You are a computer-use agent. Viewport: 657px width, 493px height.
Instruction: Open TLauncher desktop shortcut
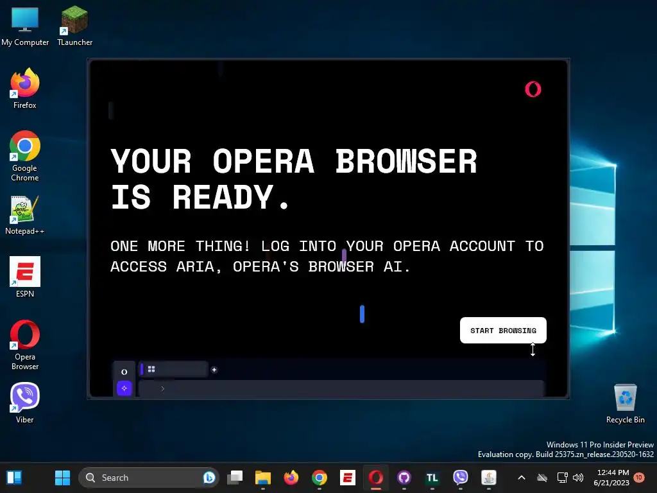[x=74, y=26]
